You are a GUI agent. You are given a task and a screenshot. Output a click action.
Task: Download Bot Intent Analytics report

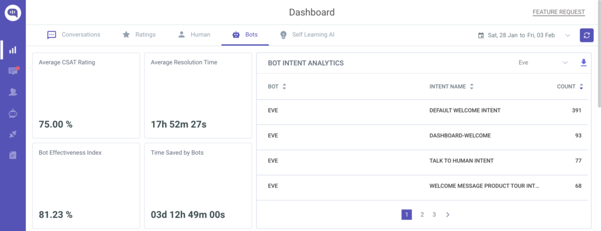click(584, 63)
